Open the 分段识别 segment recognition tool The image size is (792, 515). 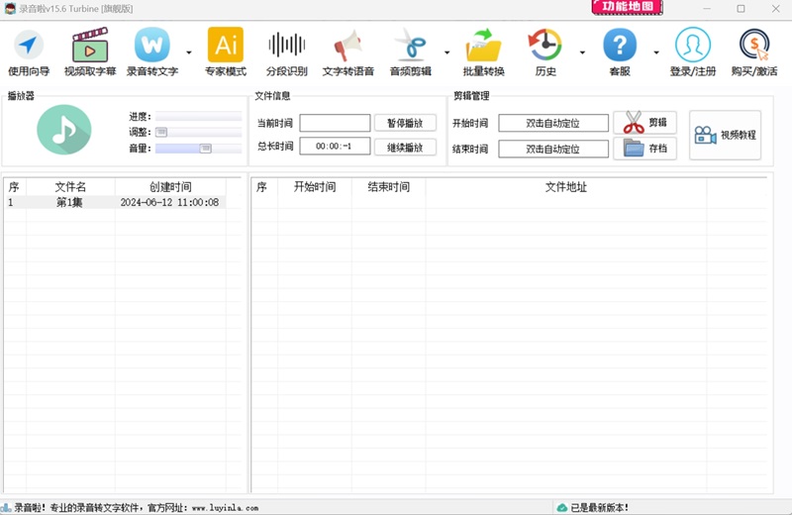tap(286, 51)
